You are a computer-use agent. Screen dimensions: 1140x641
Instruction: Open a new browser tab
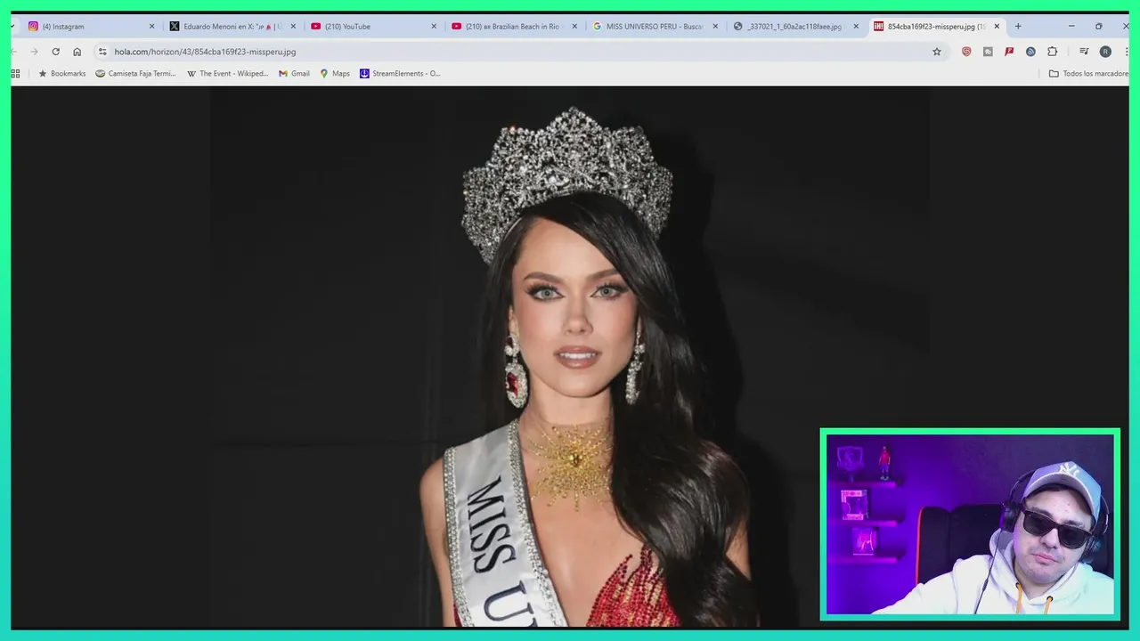[x=1018, y=27]
